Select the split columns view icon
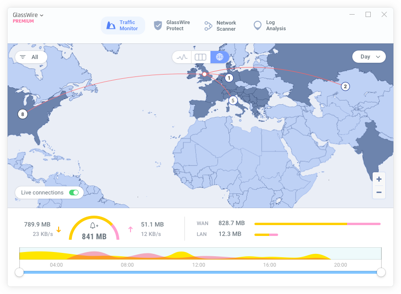401x294 pixels. pyautogui.click(x=200, y=57)
